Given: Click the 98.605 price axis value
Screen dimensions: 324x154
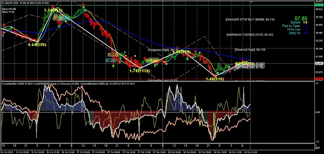Looking at the screenshot, I should click(320, 25).
